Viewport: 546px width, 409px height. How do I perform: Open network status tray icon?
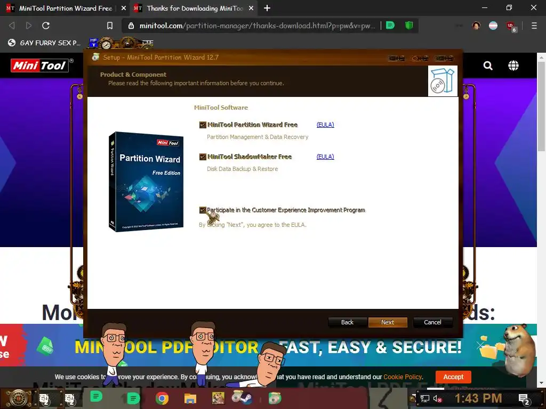click(424, 398)
